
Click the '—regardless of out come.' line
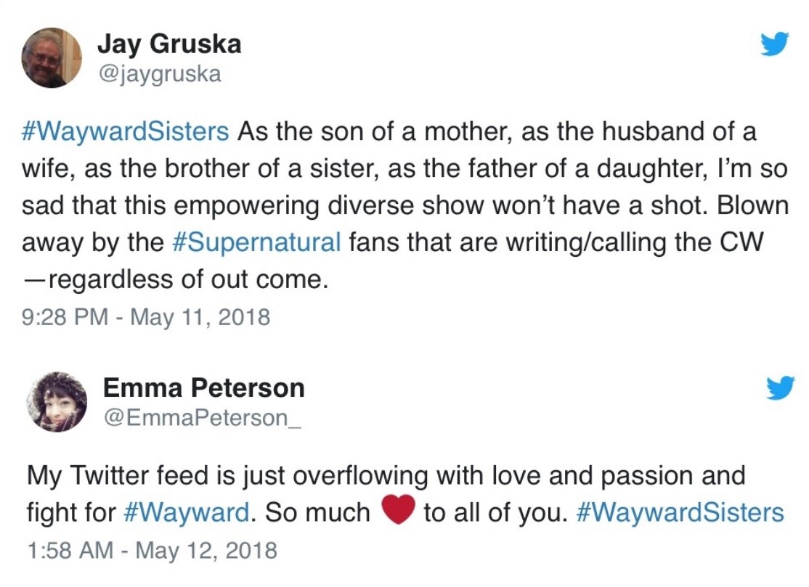point(175,279)
